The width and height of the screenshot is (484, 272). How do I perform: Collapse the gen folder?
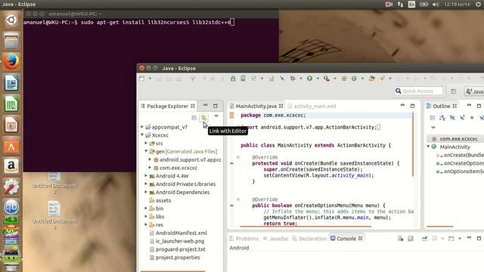tap(146, 151)
